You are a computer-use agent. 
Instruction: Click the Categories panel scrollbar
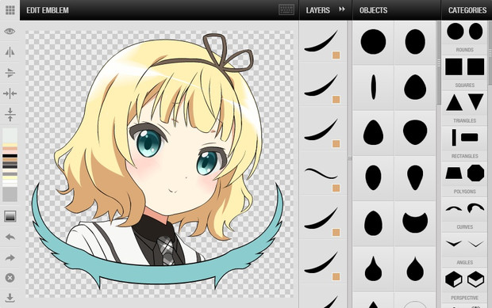point(490,52)
